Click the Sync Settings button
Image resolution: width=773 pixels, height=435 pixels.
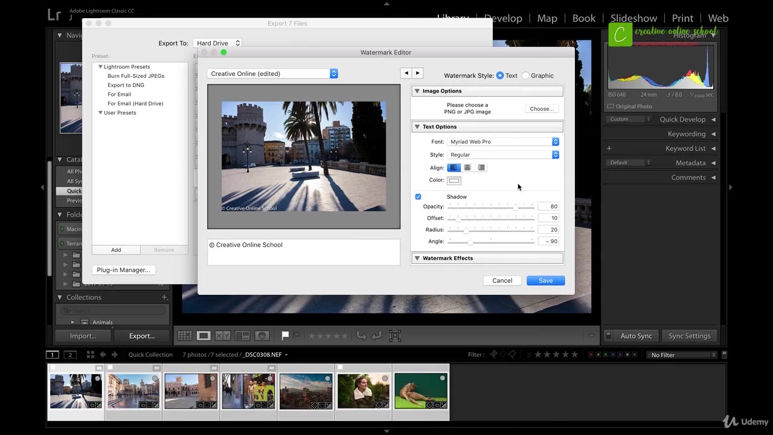coord(689,336)
